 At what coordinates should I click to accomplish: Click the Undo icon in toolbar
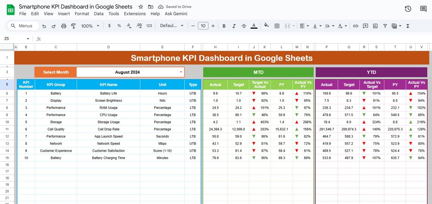[45, 26]
